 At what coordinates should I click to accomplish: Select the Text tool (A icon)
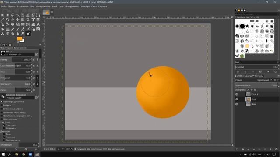coord(38,24)
